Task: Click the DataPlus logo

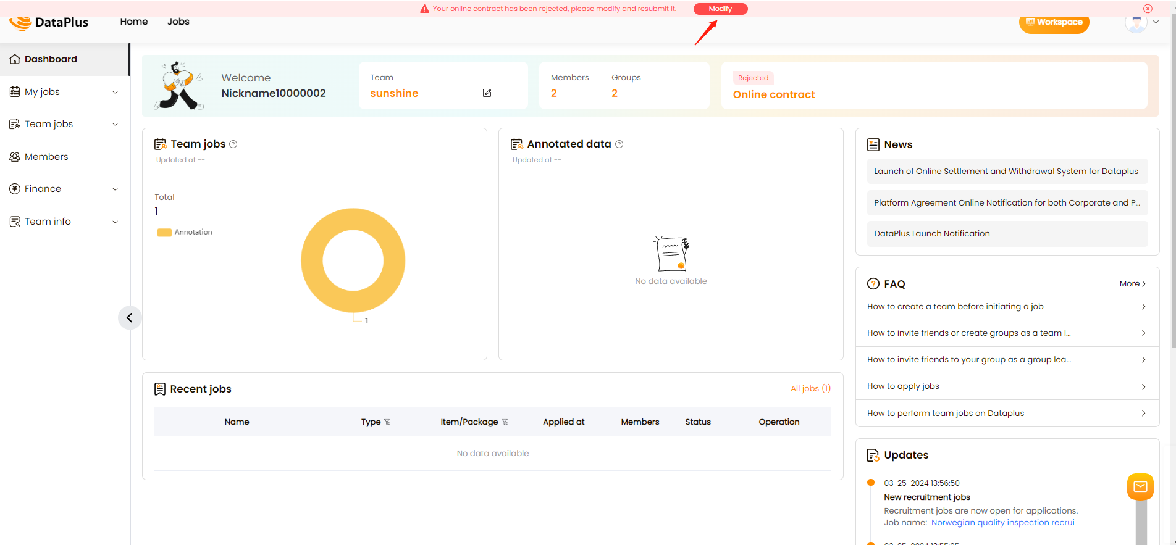Action: click(49, 22)
